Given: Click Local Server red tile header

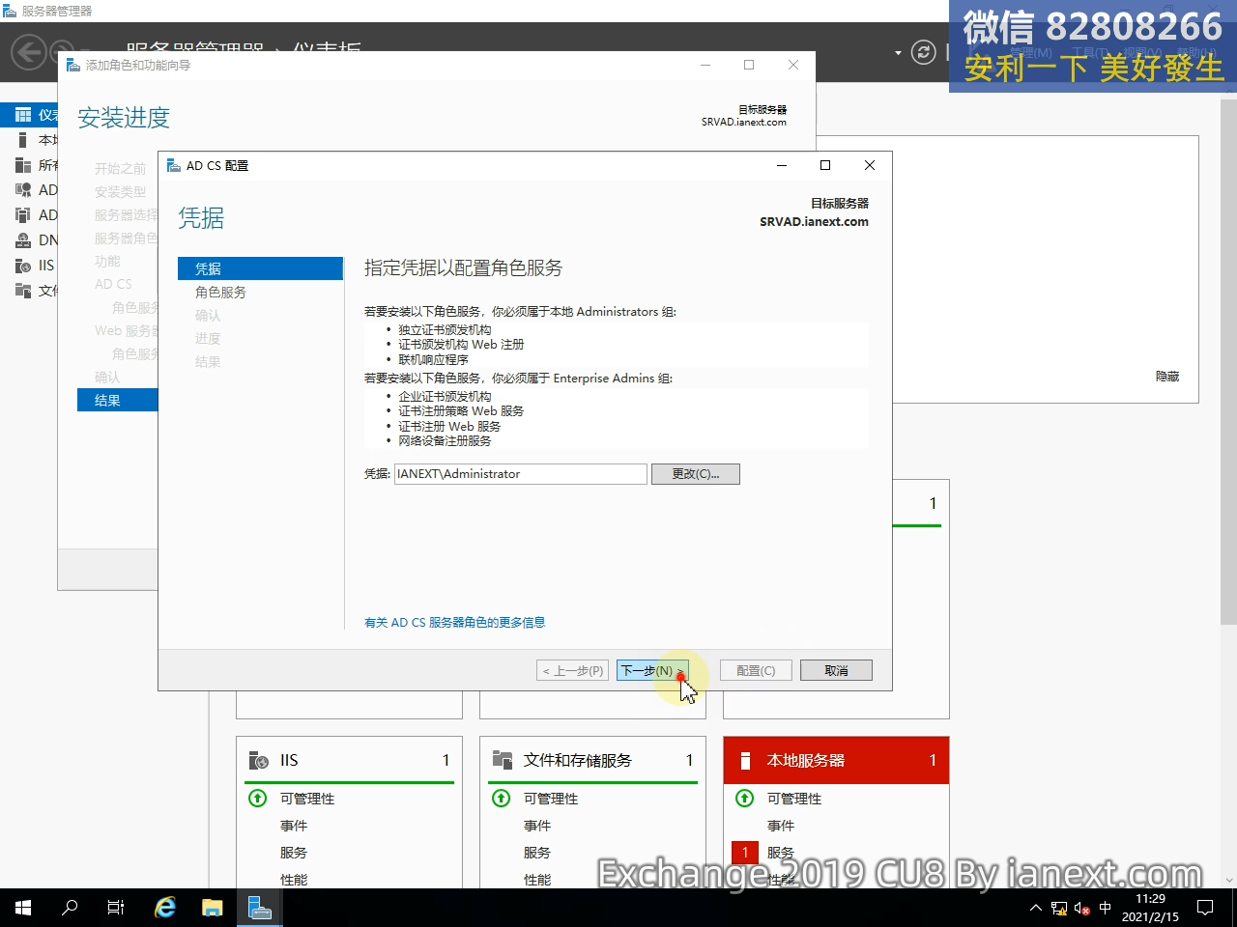Looking at the screenshot, I should point(836,761).
